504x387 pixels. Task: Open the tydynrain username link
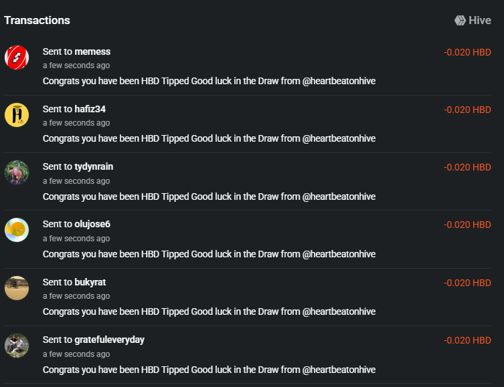coord(94,167)
